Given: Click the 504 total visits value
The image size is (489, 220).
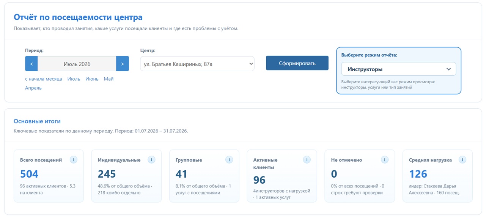Looking at the screenshot, I should [x=29, y=174].
